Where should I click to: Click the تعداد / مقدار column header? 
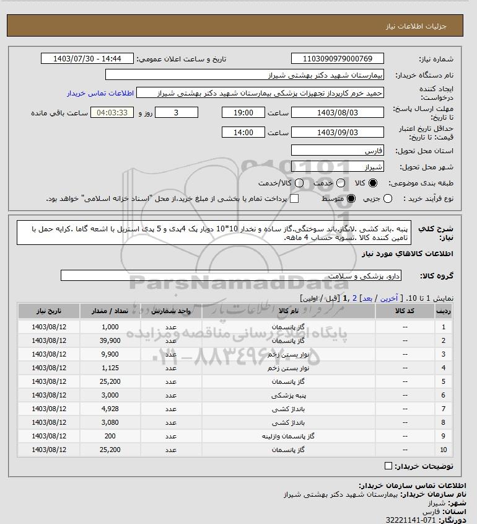110,311
